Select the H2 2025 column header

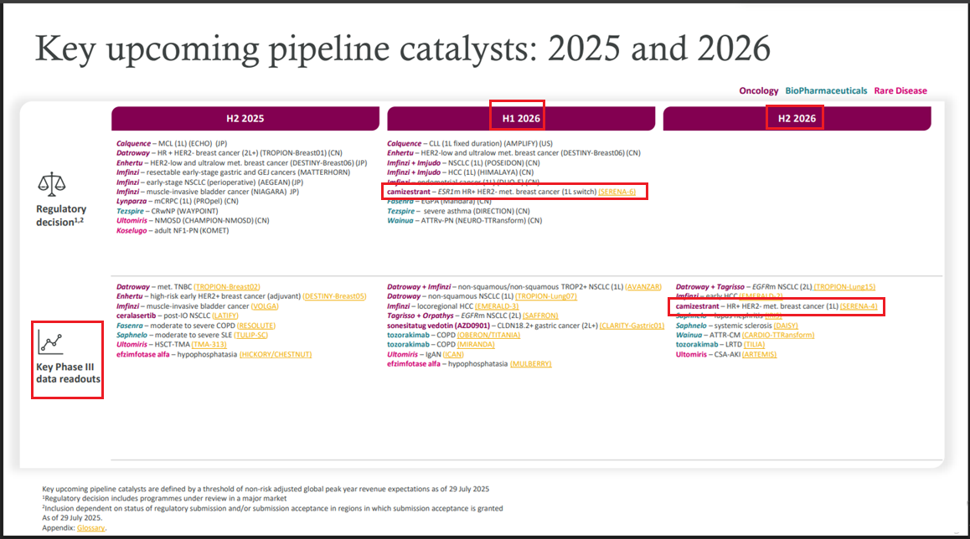245,118
